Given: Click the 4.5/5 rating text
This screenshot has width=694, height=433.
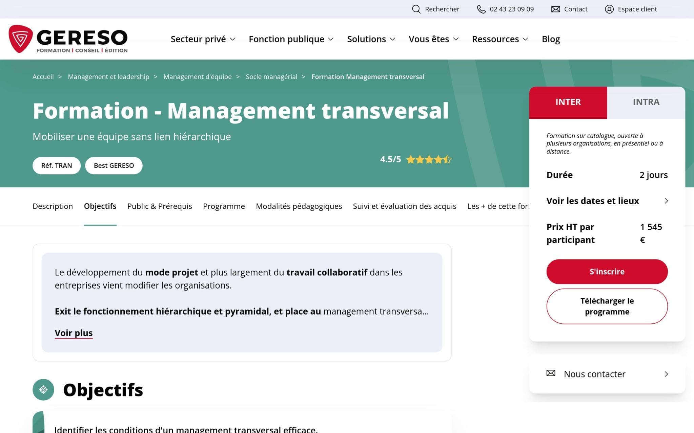Looking at the screenshot, I should pyautogui.click(x=390, y=159).
